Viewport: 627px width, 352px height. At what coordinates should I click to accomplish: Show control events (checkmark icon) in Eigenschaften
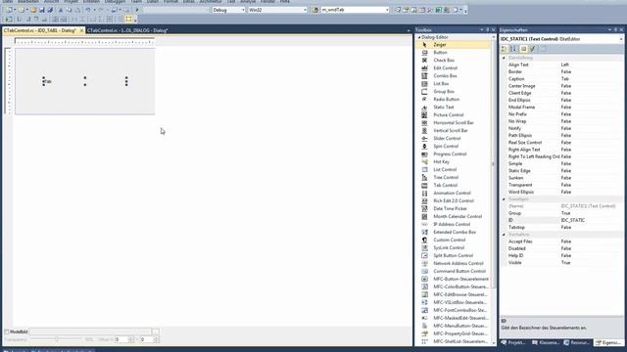coord(533,49)
